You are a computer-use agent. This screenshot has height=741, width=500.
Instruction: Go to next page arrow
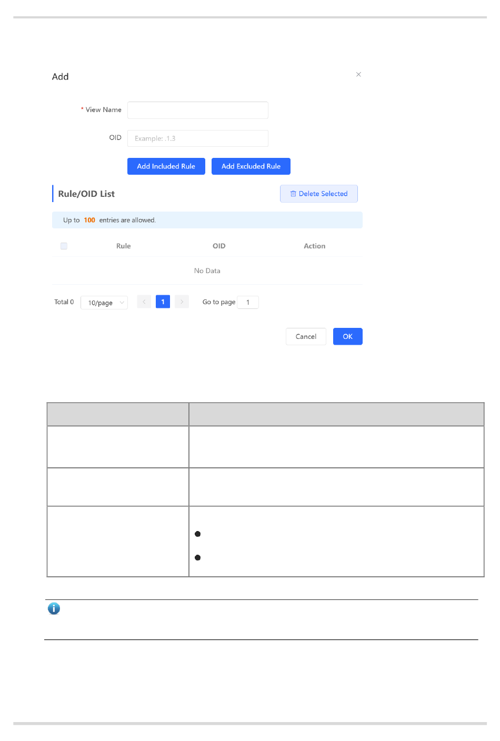point(182,302)
